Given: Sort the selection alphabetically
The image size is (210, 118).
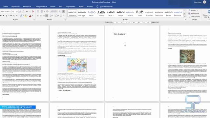Looking at the screenshot, I should coord(60,11).
